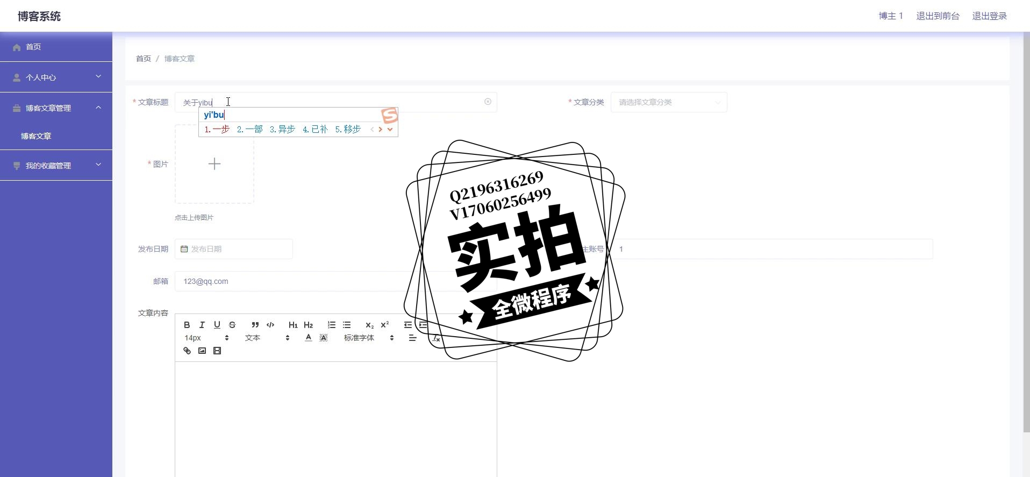
Task: Open the text background color picker
Action: (323, 338)
